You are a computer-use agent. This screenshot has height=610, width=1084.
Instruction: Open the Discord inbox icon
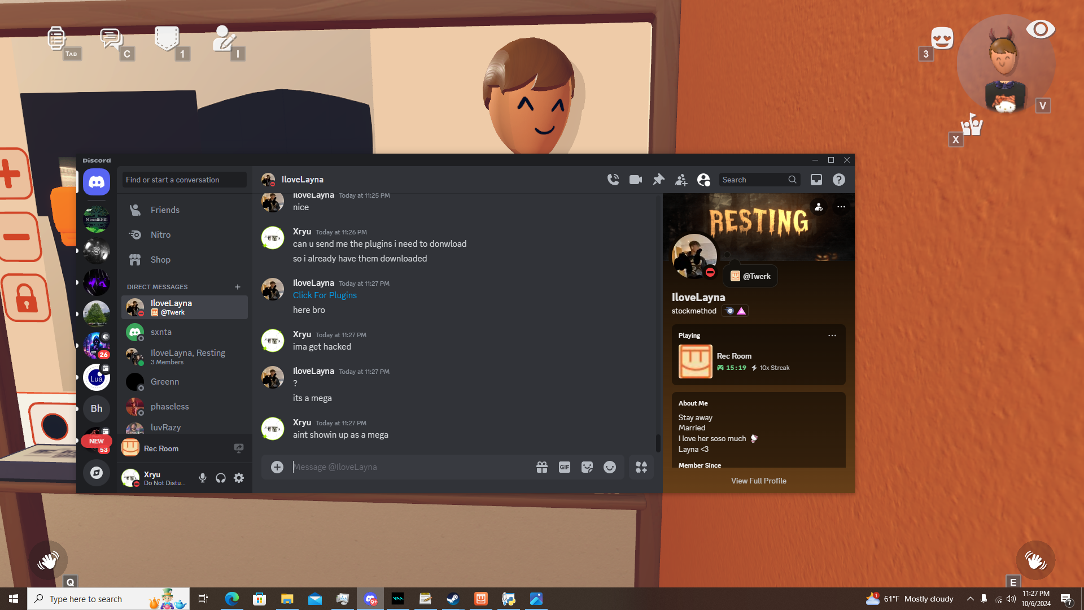(x=816, y=180)
